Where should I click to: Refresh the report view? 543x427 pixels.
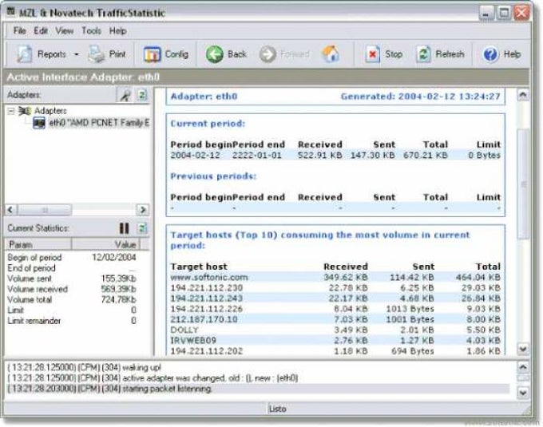pyautogui.click(x=440, y=54)
